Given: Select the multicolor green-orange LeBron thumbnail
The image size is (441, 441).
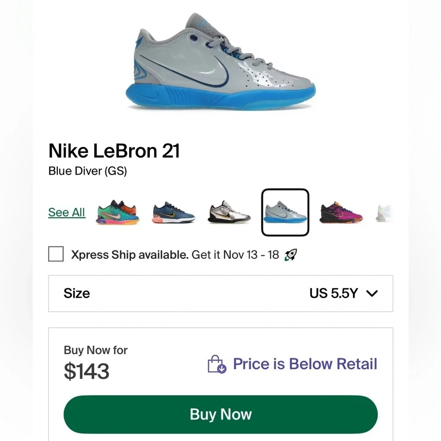Looking at the screenshot, I should pos(117,212).
